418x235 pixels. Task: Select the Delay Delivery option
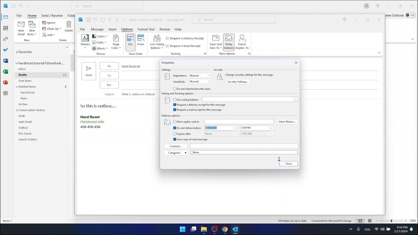[x=229, y=42]
